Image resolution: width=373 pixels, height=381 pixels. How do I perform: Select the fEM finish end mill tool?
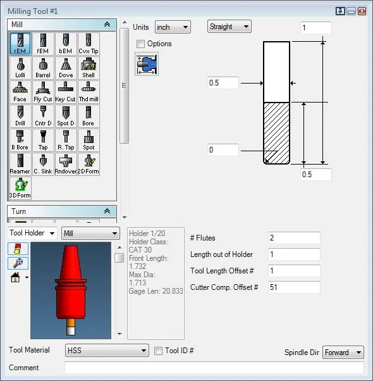[43, 44]
